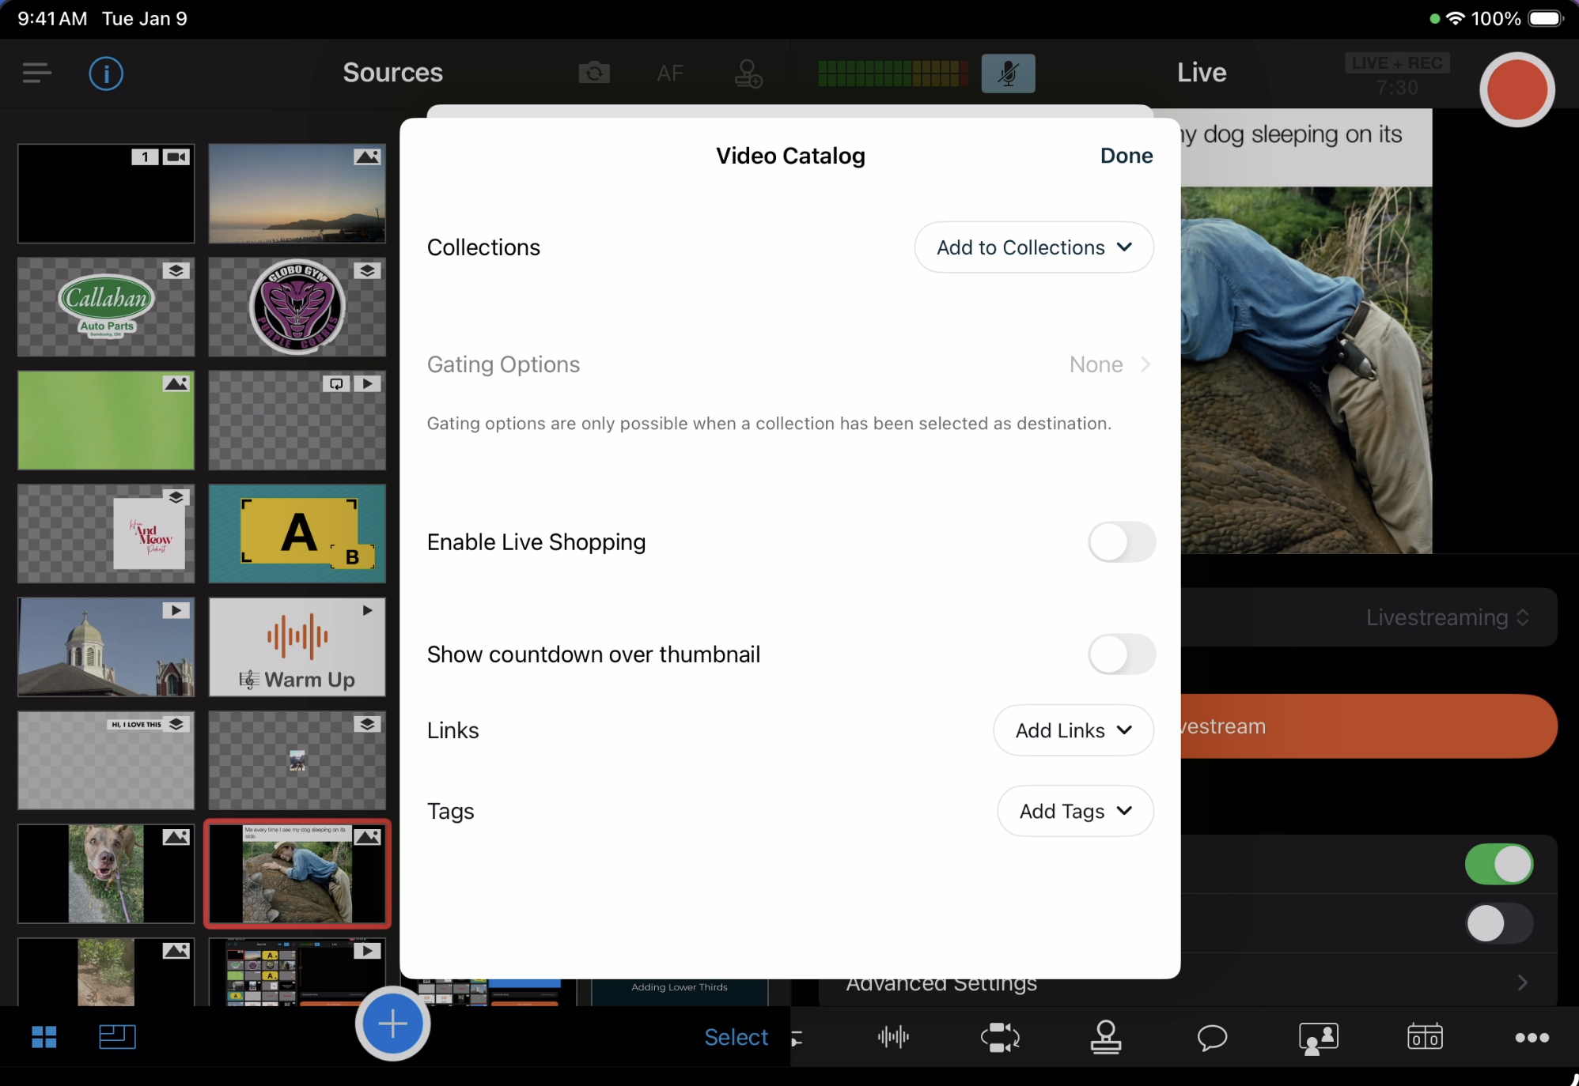Open the Livestreaming mode selector
This screenshot has height=1086, width=1579.
coord(1447,617)
